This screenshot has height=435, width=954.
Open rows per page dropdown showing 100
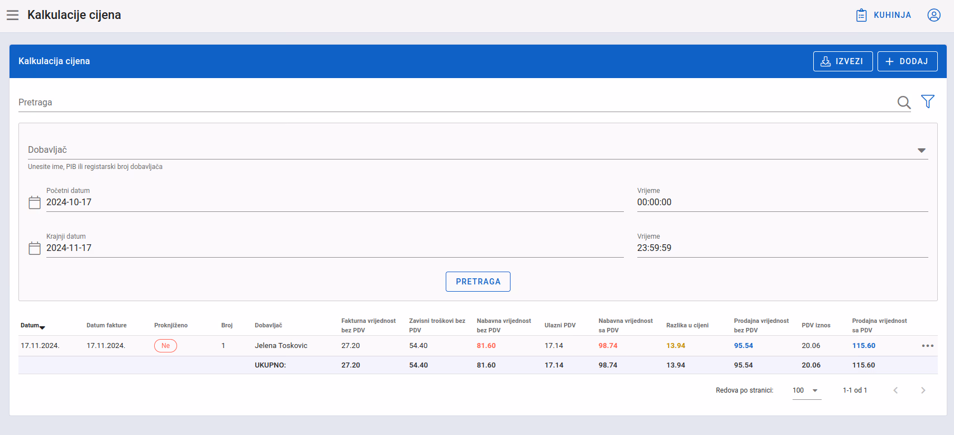click(807, 390)
